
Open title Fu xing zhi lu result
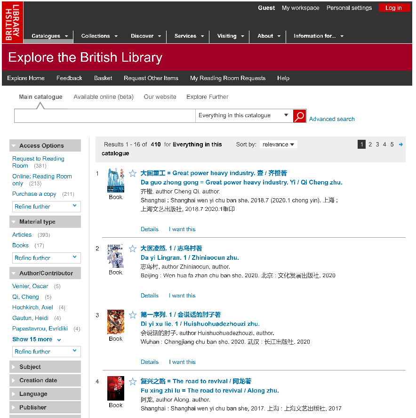(210, 386)
